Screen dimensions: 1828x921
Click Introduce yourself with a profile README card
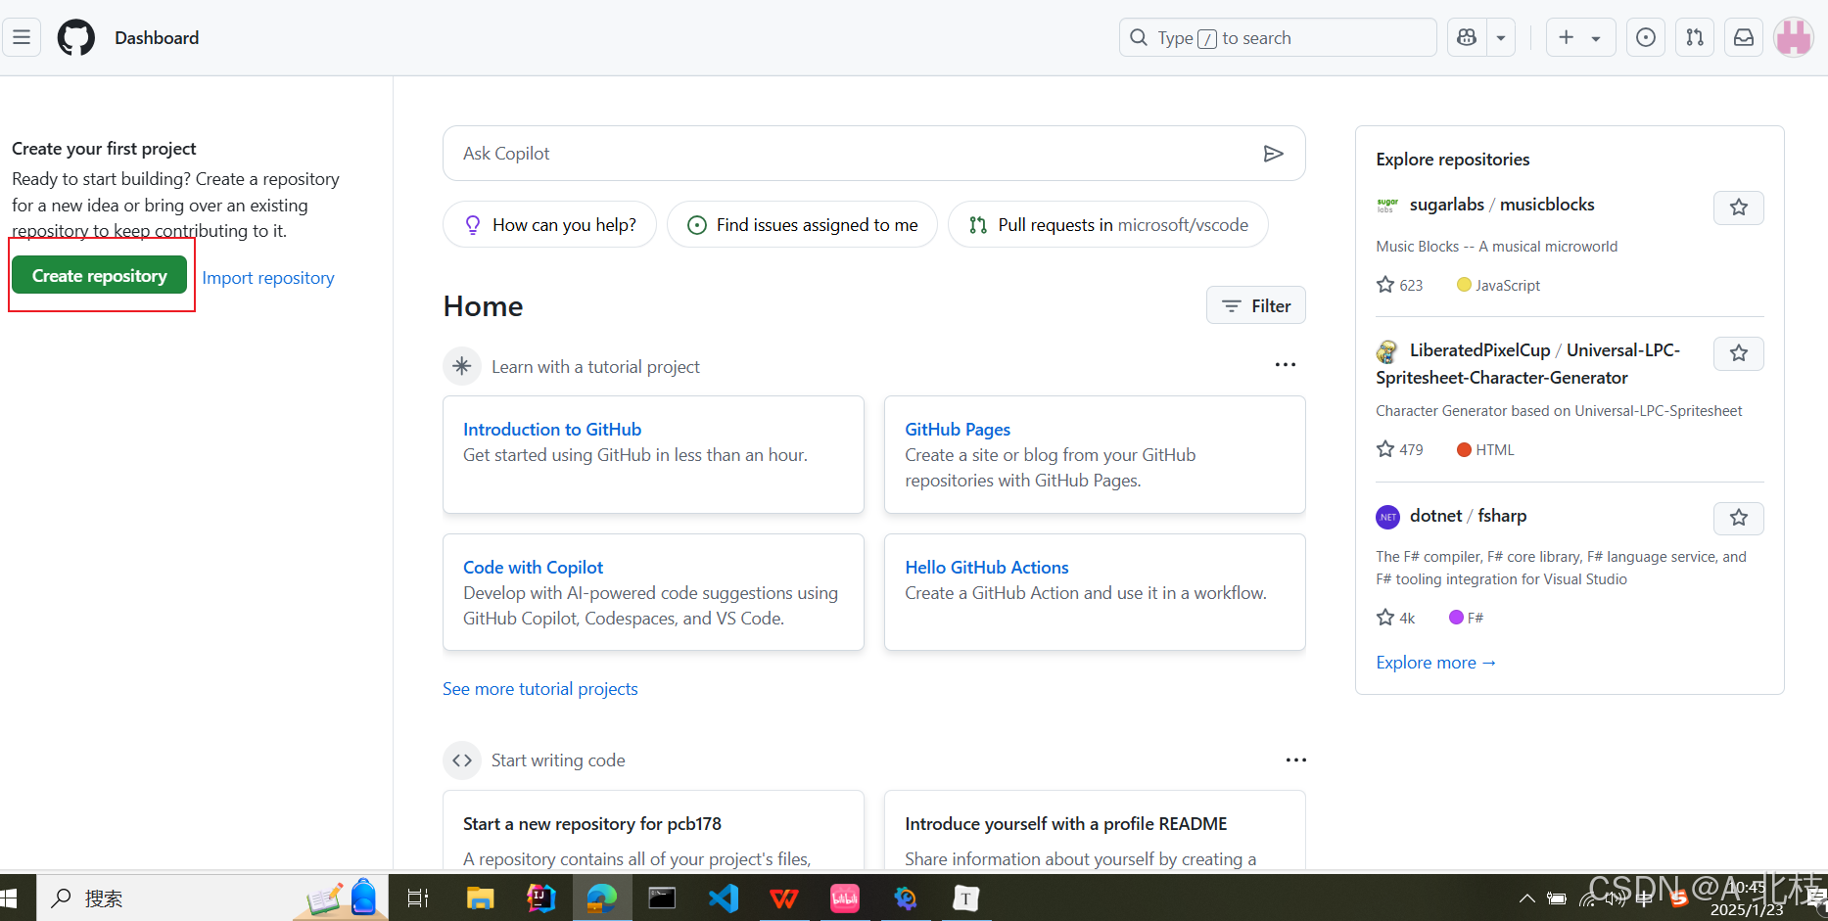[x=1095, y=830]
